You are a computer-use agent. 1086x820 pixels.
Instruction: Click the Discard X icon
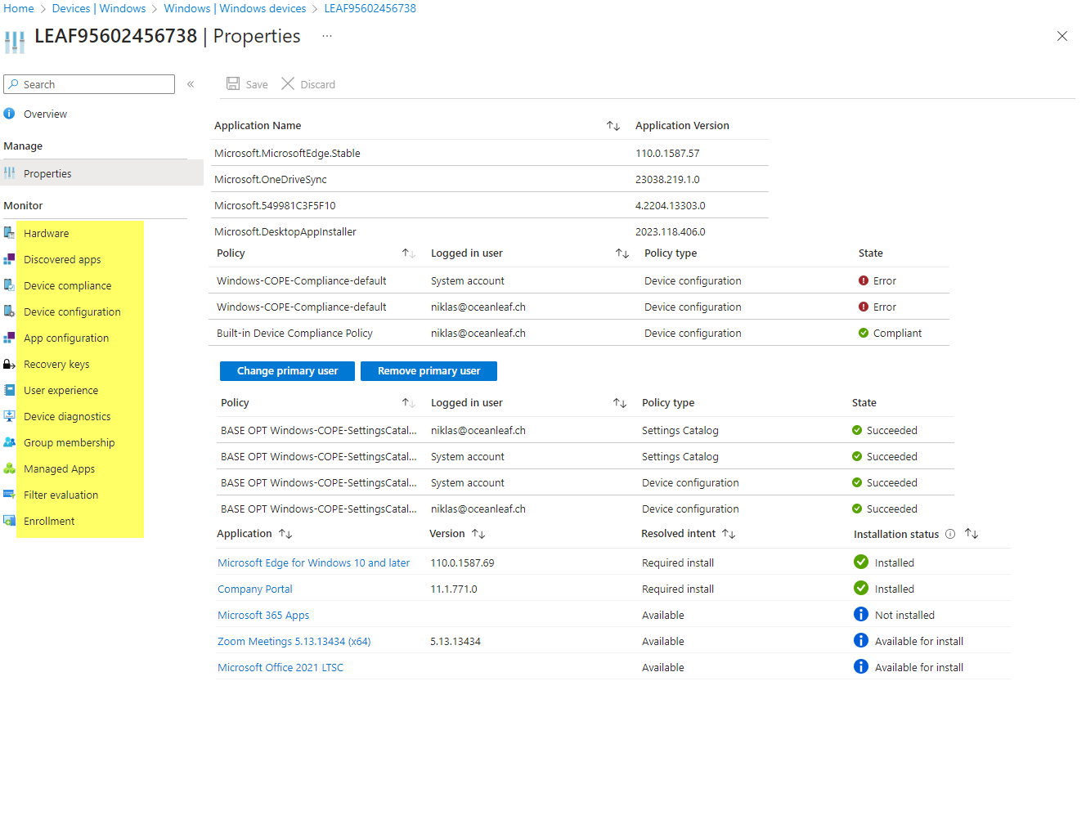pyautogui.click(x=288, y=84)
